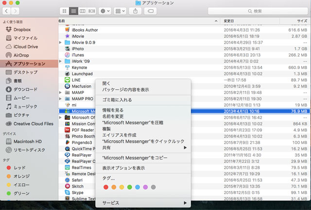The image size is (311, 210).
Task: Click the Share toolbar button
Action: click(x=135, y=11)
